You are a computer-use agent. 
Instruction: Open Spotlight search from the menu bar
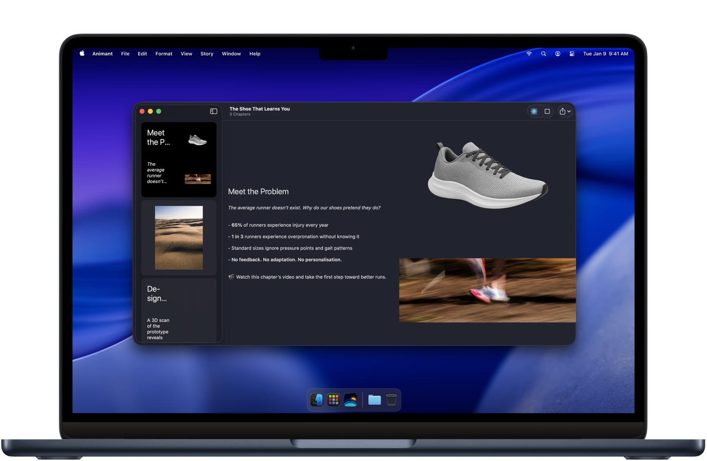[x=543, y=54]
